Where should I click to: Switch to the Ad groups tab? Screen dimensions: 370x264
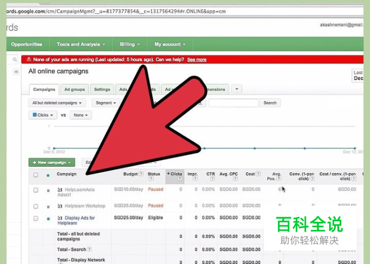[x=74, y=90]
